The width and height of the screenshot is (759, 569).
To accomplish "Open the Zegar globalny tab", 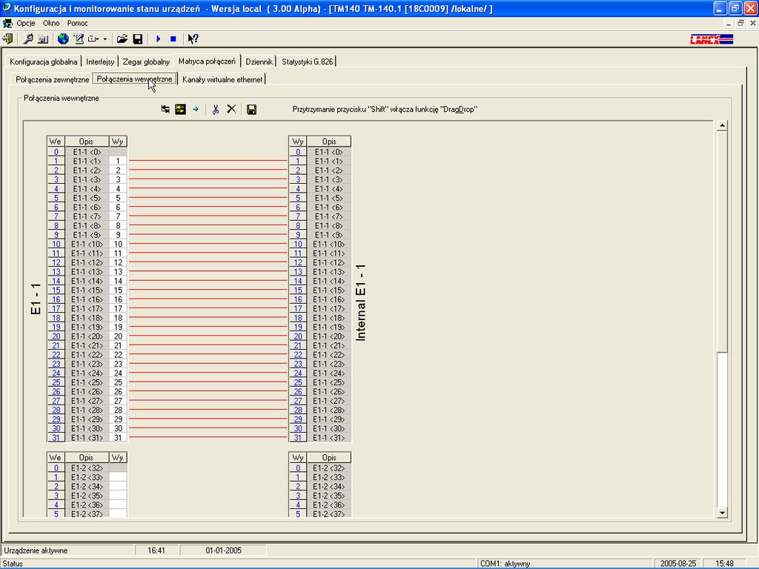I will click(x=146, y=61).
